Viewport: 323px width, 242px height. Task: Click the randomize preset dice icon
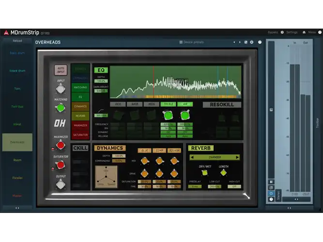246,42
